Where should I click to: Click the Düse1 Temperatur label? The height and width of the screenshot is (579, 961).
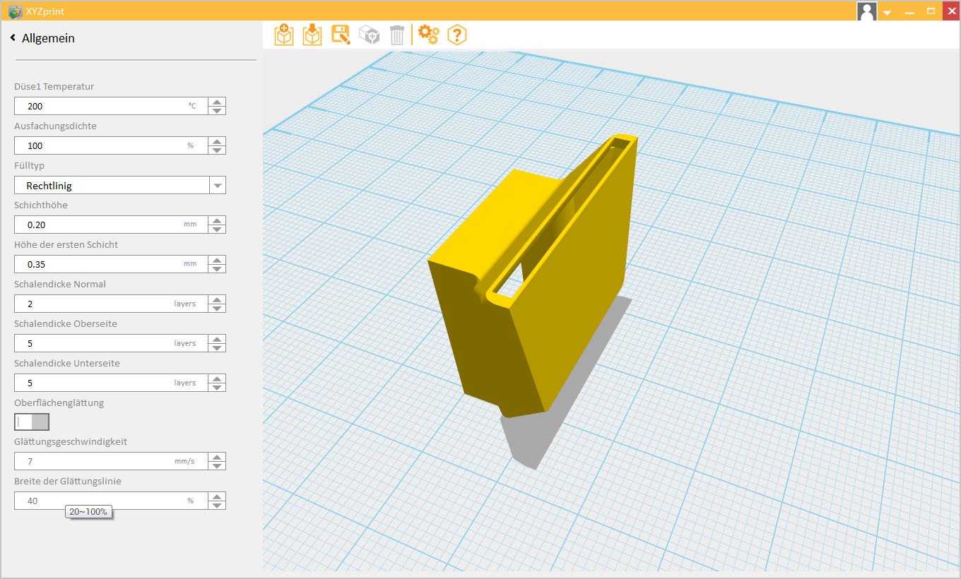click(54, 86)
